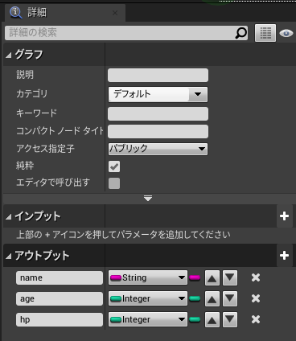The width and height of the screenshot is (296, 341).
Task: Click the 純粋 property label
Action: pyautogui.click(x=25, y=166)
